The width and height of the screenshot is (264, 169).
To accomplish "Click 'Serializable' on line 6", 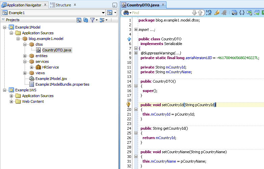I will click(x=173, y=44).
